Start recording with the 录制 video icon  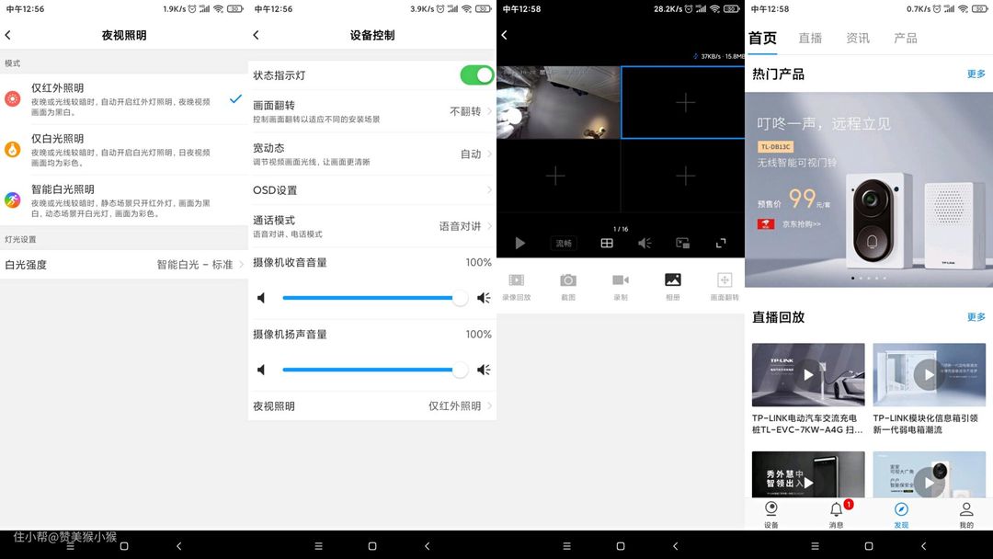(x=621, y=281)
